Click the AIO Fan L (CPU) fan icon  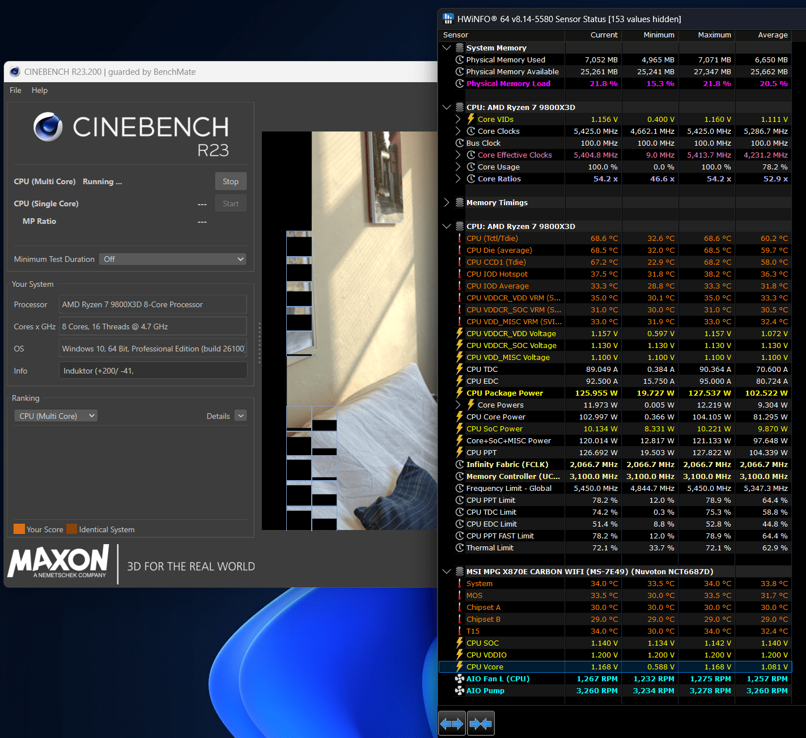(x=460, y=678)
